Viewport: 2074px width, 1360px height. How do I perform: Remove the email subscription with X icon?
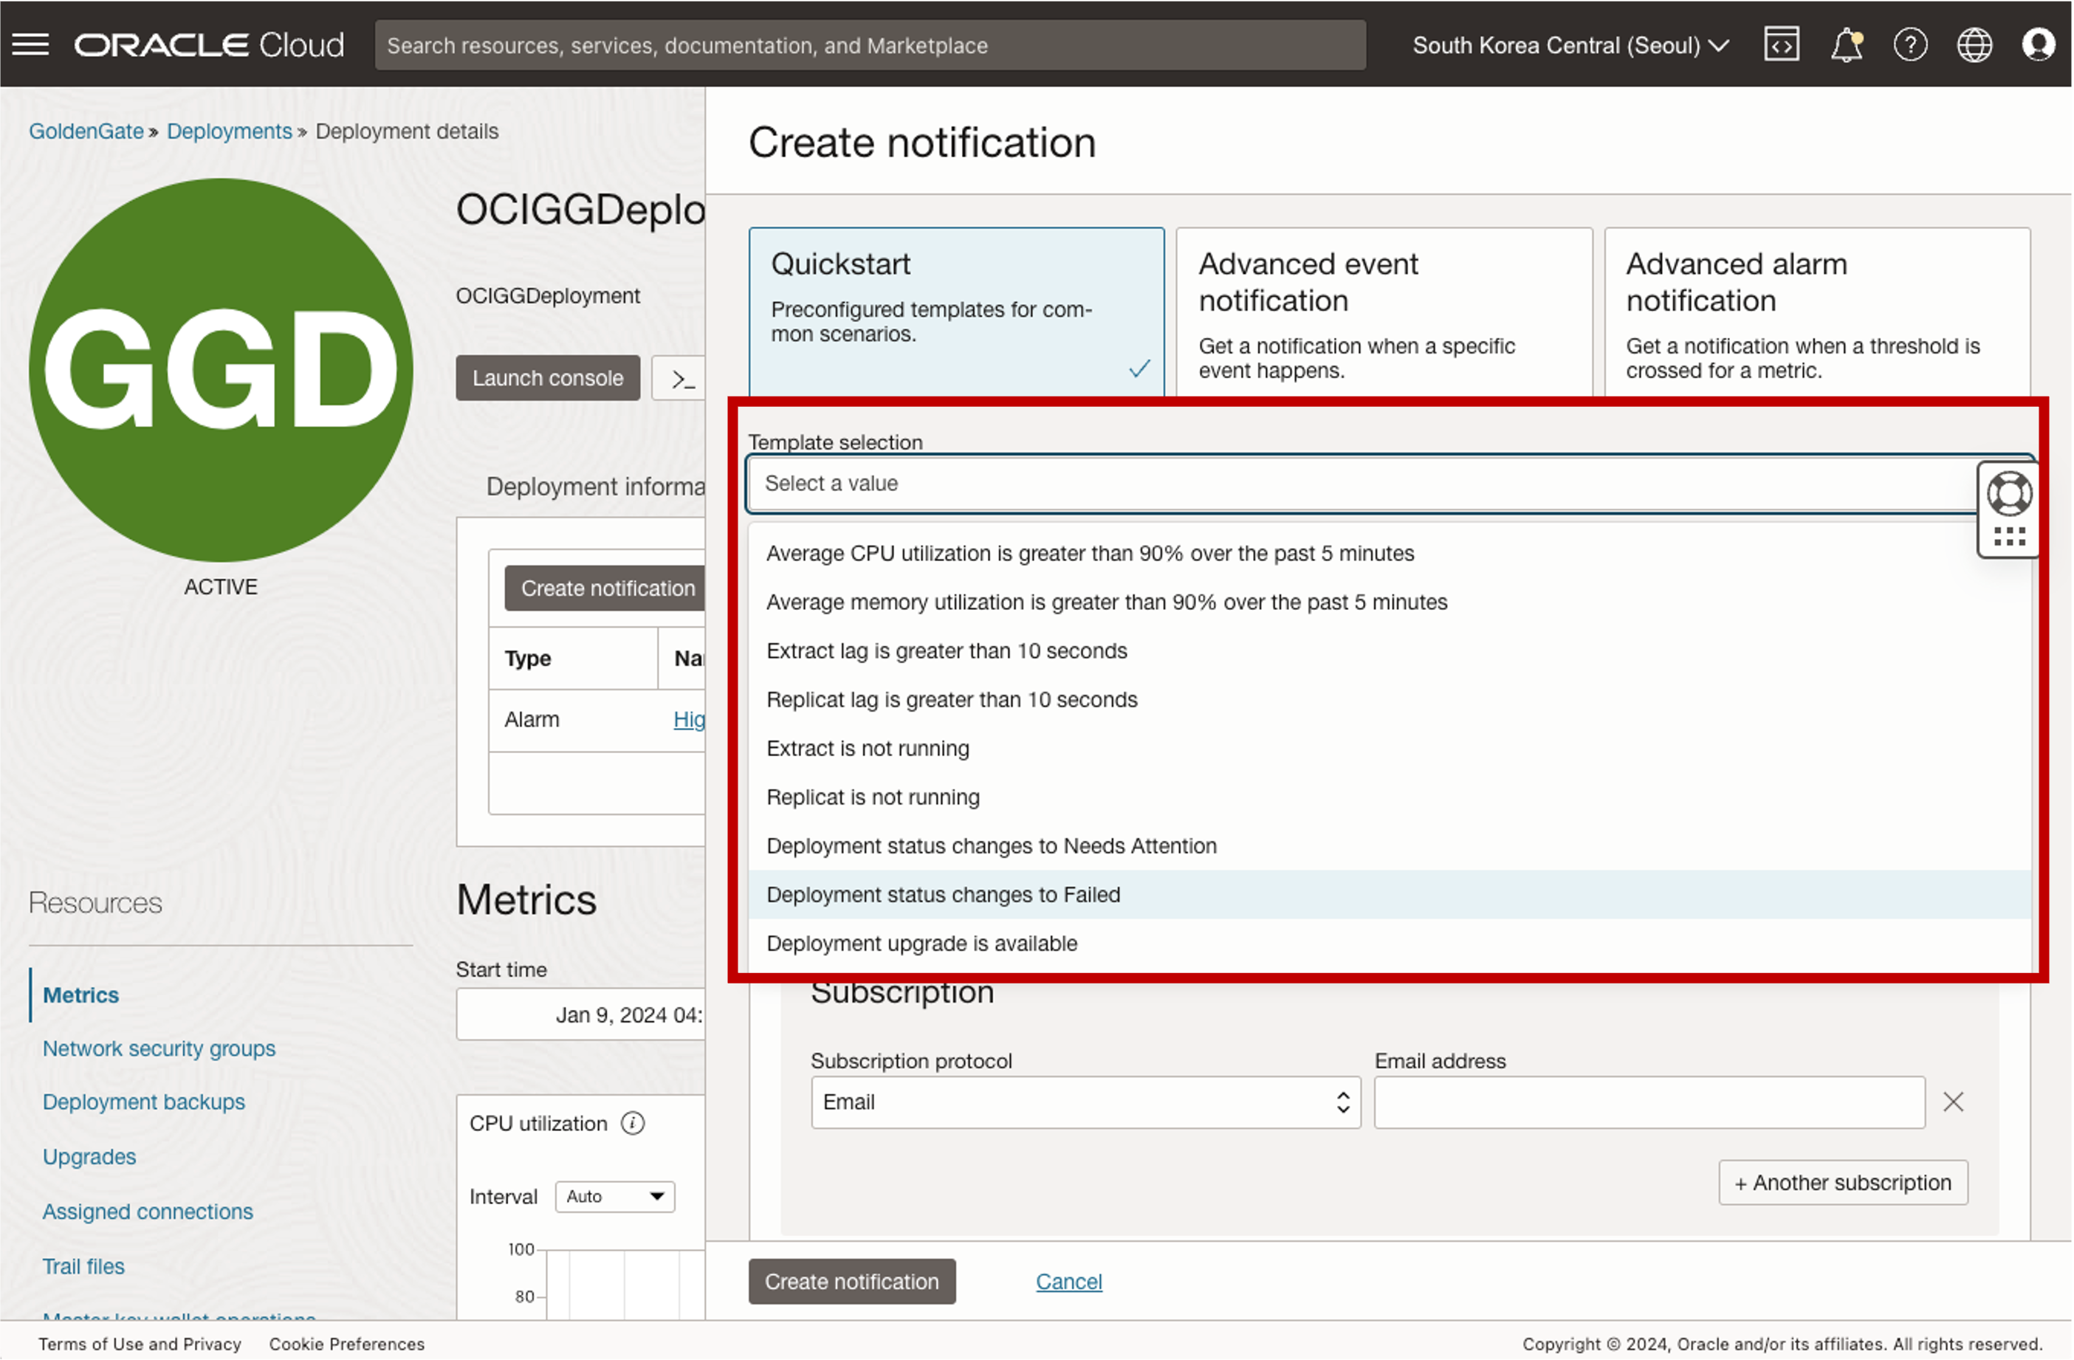[1954, 1102]
